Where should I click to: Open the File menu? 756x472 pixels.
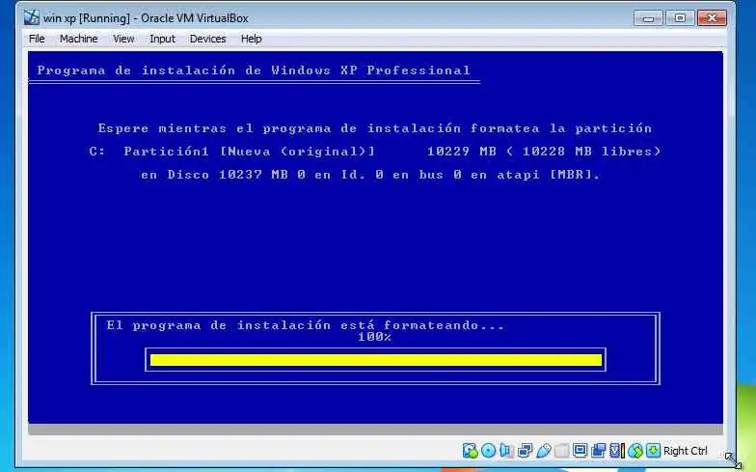pyautogui.click(x=37, y=39)
